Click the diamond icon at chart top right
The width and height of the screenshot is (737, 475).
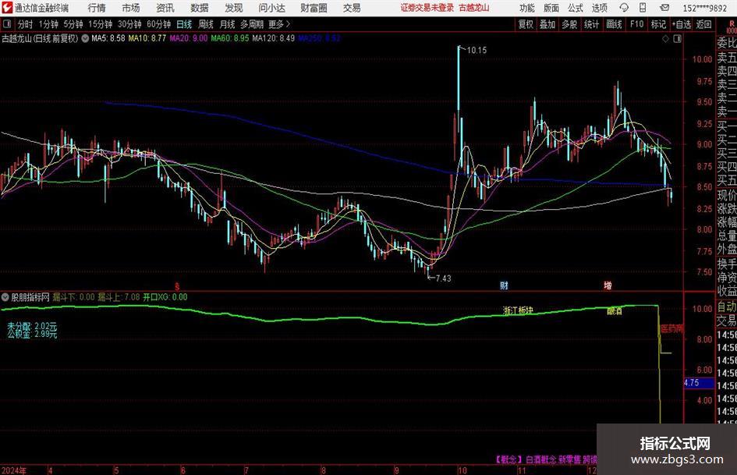click(665, 39)
